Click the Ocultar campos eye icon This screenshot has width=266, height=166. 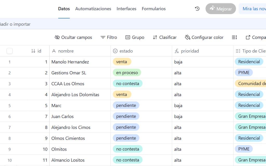point(57,37)
